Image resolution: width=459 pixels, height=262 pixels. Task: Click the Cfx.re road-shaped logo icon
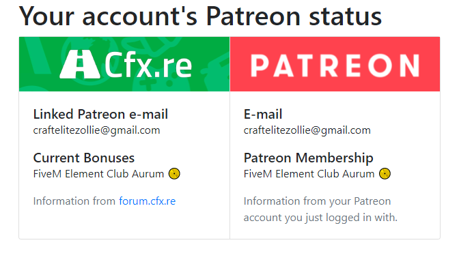80,64
